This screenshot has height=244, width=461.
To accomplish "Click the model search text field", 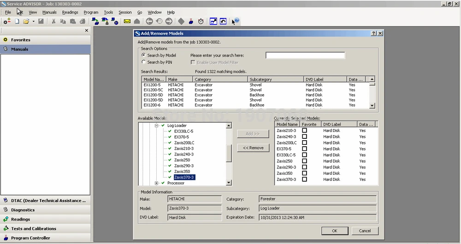I will 305,55.
